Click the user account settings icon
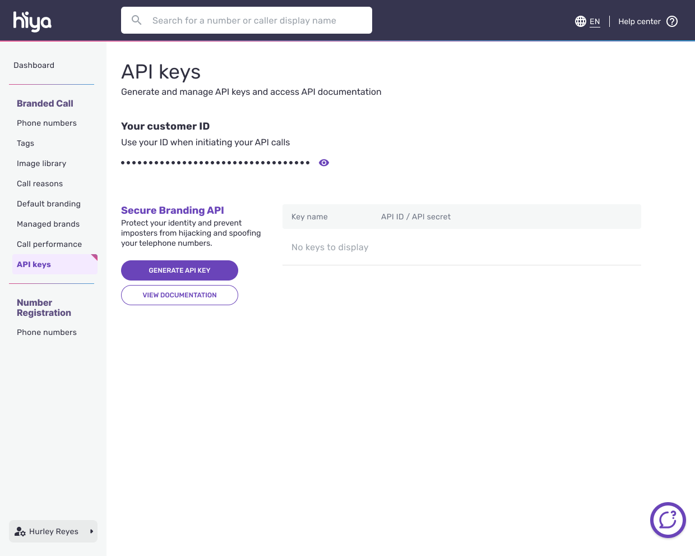The width and height of the screenshot is (695, 556). pos(20,531)
